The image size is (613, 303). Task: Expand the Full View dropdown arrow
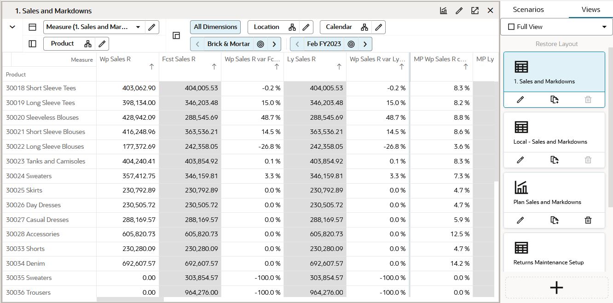[x=604, y=27]
